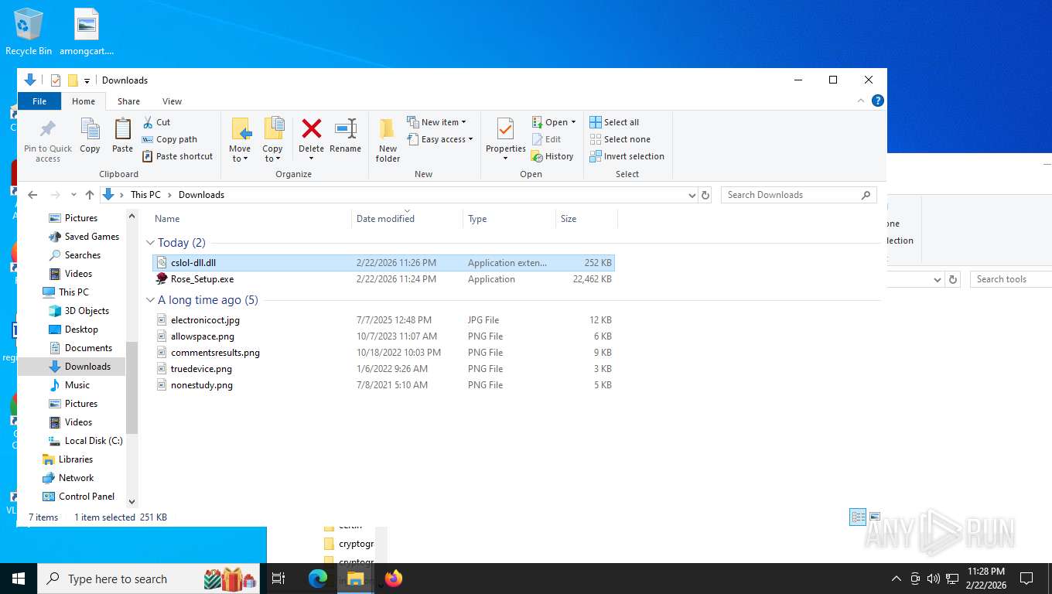The width and height of the screenshot is (1052, 594).
Task: Open Windows Start menu
Action: (19, 578)
